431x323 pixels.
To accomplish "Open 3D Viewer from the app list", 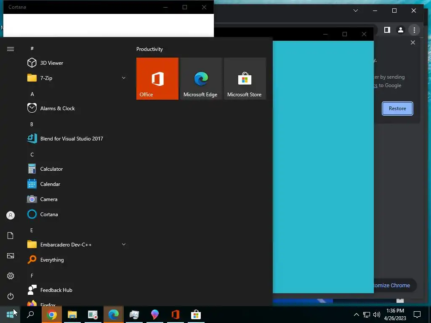I will pos(77,63).
